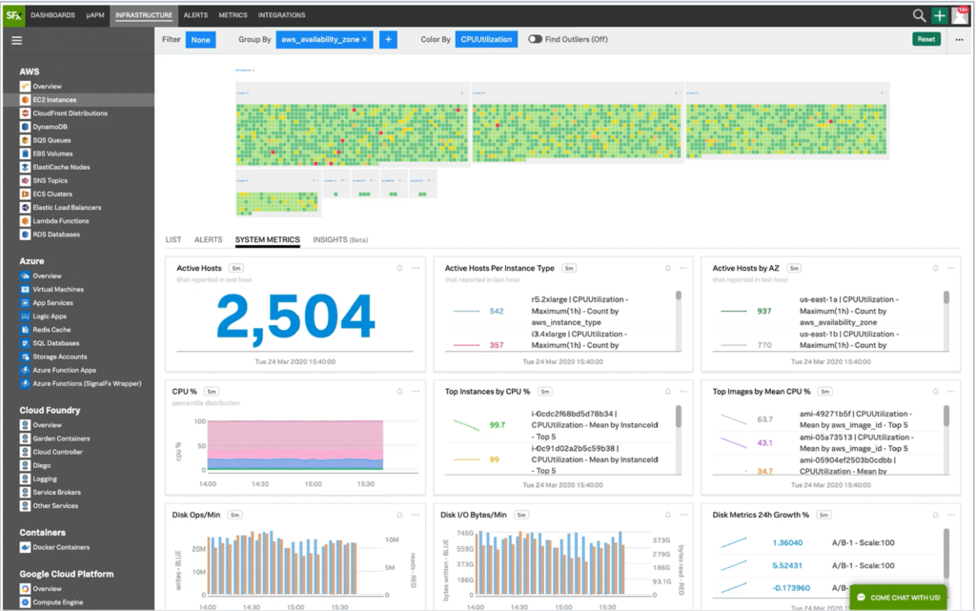The height and width of the screenshot is (611, 976).
Task: Switch to the ALERTS tab
Action: click(x=208, y=239)
